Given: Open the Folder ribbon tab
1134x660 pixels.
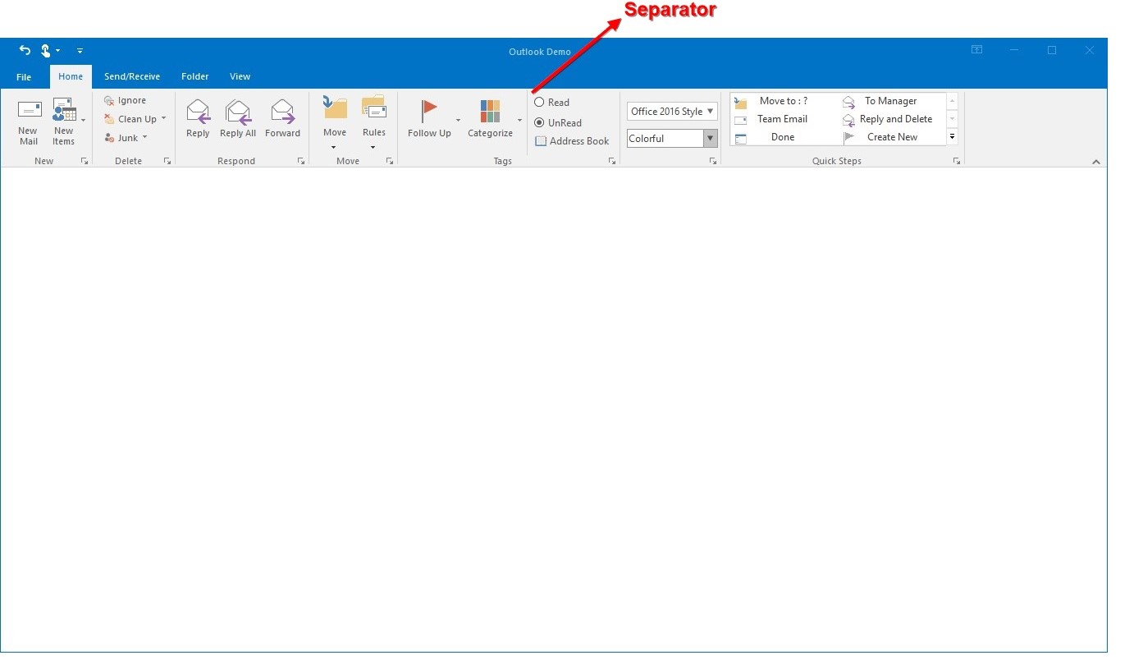Looking at the screenshot, I should pos(194,76).
